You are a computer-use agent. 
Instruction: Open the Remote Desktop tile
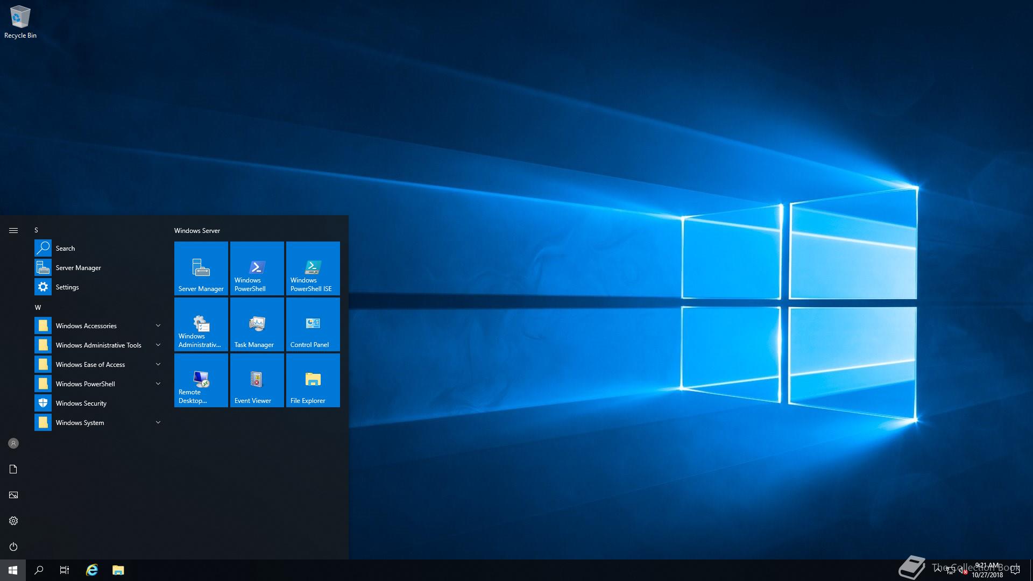click(201, 380)
